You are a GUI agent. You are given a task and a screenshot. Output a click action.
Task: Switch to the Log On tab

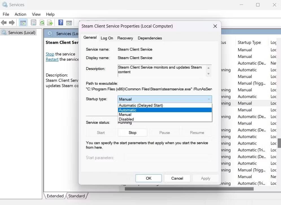tap(107, 38)
